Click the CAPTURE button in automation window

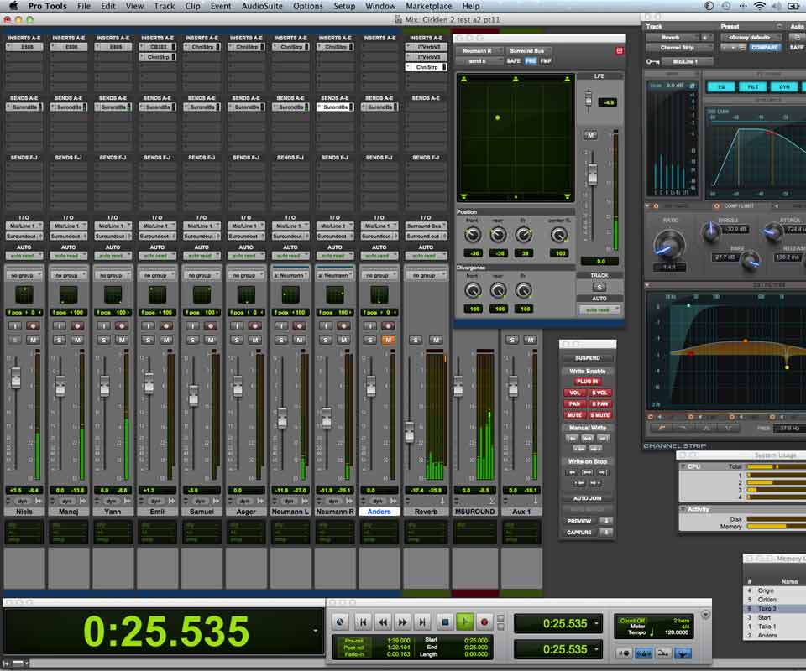(579, 533)
